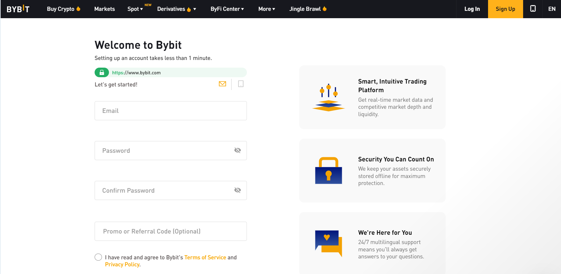Open the Privacy Policy link
Viewport: 561px width, 274px height.
click(122, 264)
